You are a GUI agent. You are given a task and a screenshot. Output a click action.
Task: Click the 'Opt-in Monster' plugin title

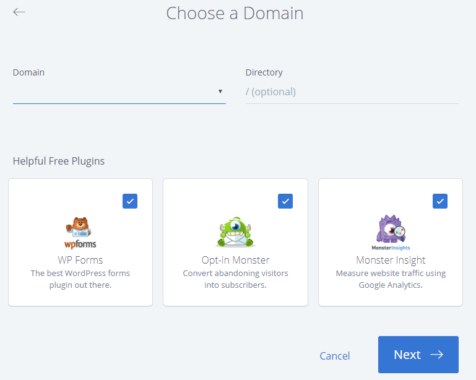(236, 260)
